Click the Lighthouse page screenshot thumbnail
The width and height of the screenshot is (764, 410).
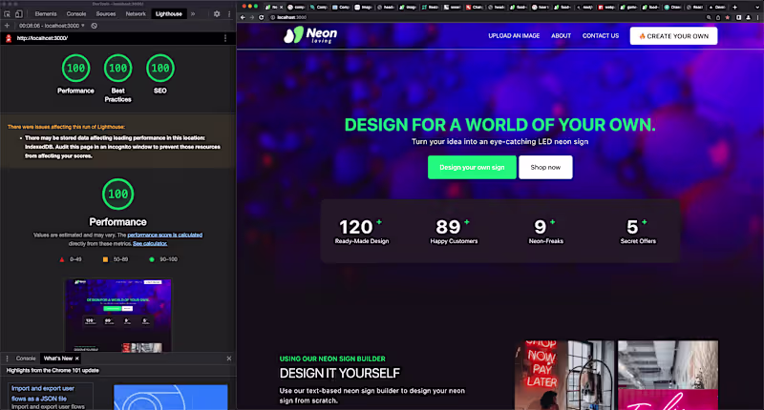tap(118, 315)
